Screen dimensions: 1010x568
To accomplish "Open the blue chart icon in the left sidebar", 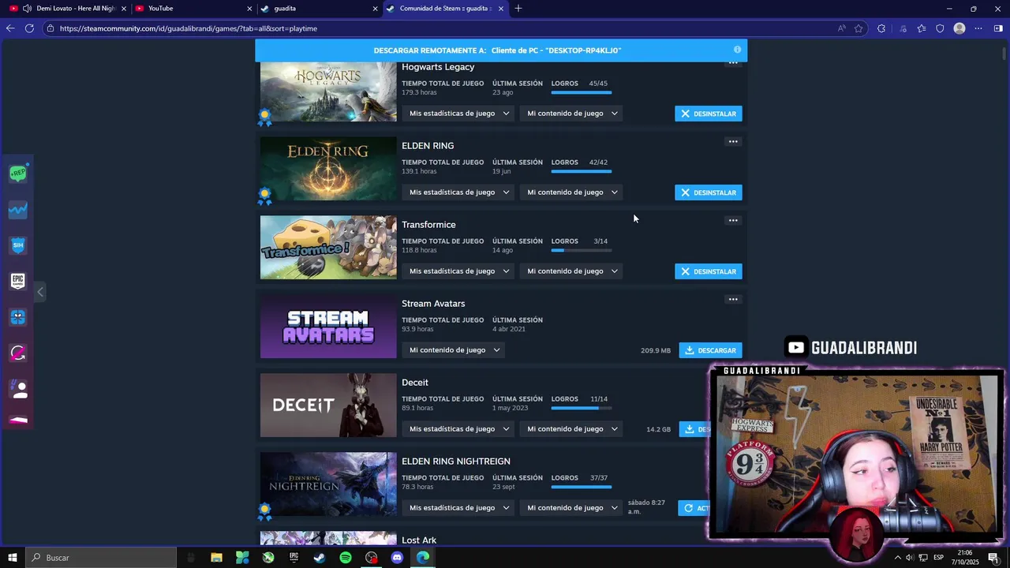I will tap(18, 210).
